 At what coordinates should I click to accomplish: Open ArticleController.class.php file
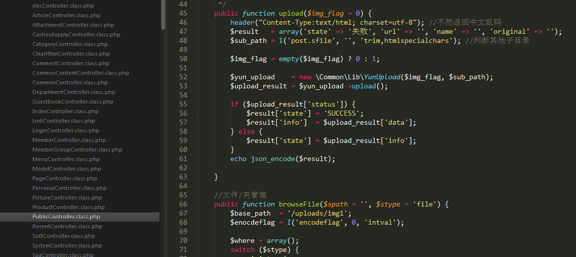66,15
